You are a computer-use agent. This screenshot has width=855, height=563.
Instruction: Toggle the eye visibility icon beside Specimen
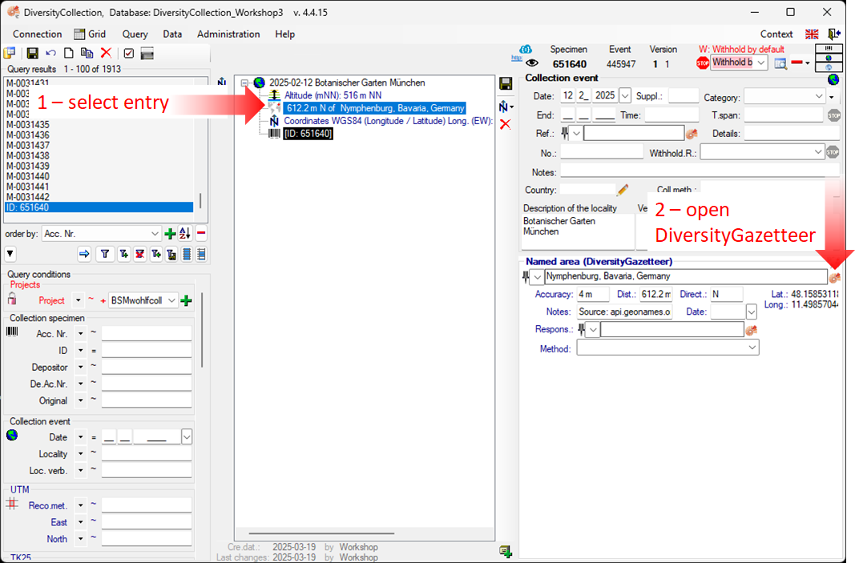pyautogui.click(x=531, y=64)
